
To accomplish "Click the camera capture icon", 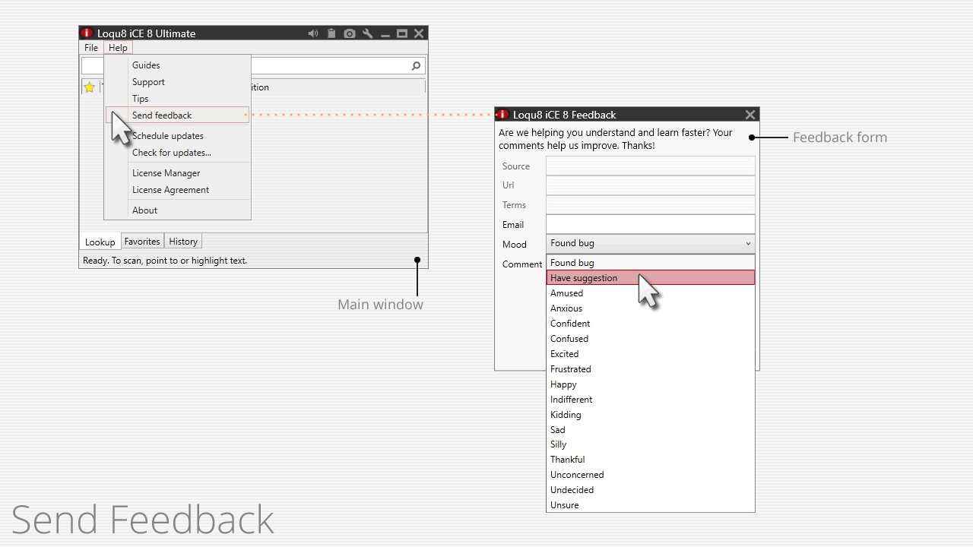I will tap(350, 33).
